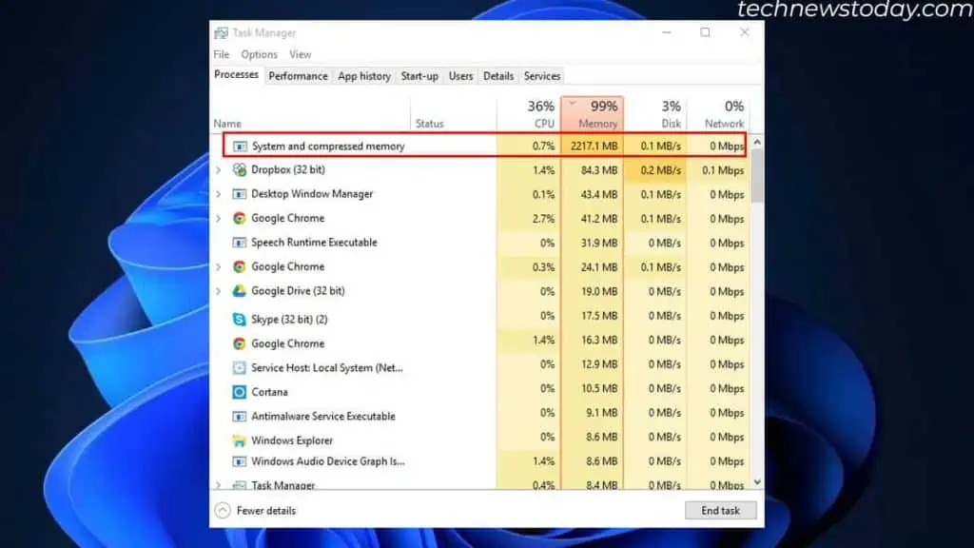974x548 pixels.
Task: Click the 19.0 MB memory value
Action: tap(599, 291)
